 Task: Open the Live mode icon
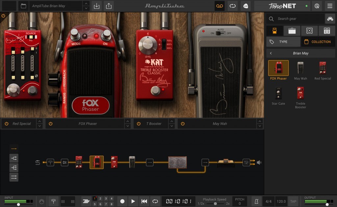click(x=246, y=6)
